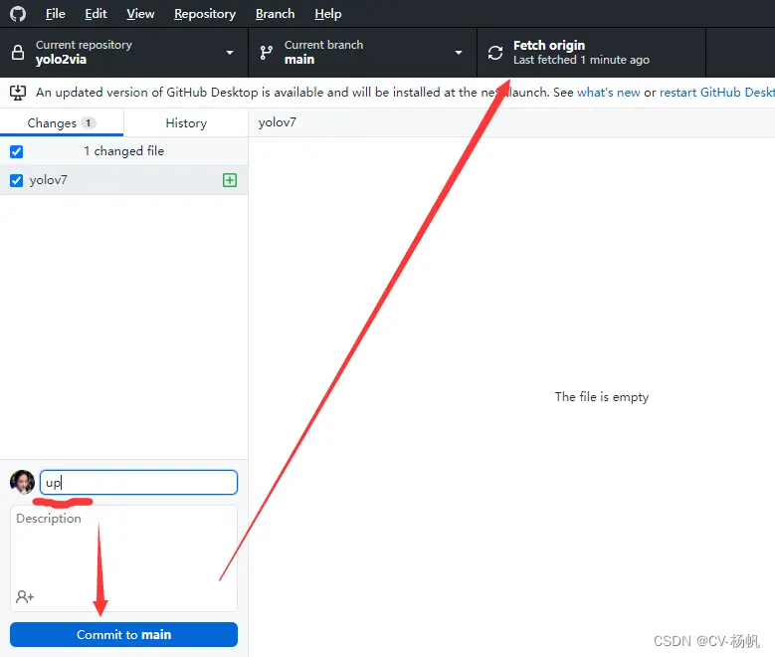Uncheck the 1 changed file checkbox
This screenshot has height=657, width=775.
(16, 151)
